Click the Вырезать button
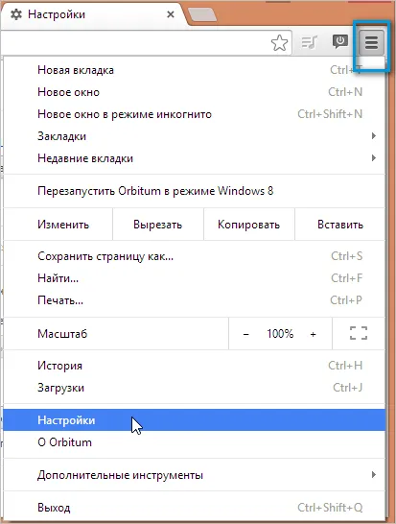The height and width of the screenshot is (524, 396). (x=158, y=225)
